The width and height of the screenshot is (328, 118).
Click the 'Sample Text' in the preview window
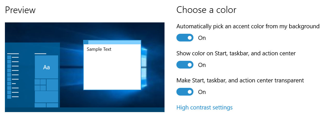(x=99, y=49)
